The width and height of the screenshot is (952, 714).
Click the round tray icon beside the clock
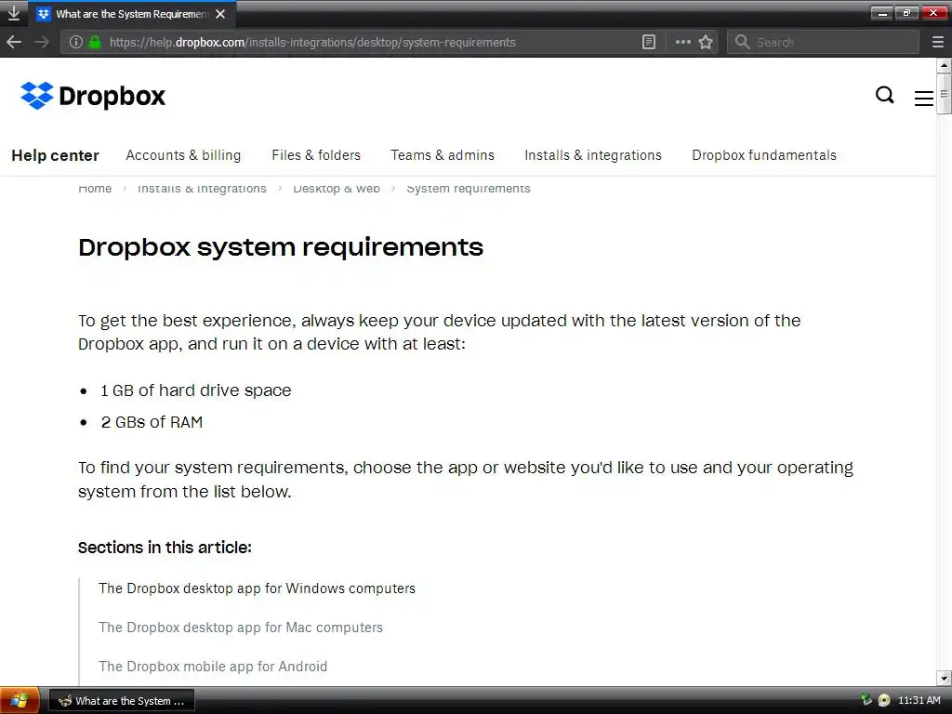(884, 700)
